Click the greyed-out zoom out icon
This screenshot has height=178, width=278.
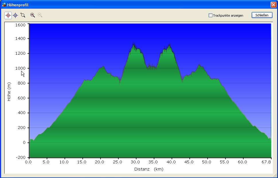pyautogui.click(x=40, y=15)
